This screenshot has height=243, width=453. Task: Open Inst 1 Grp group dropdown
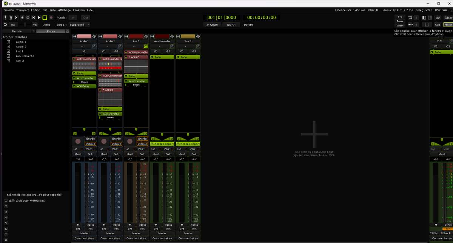point(130,229)
